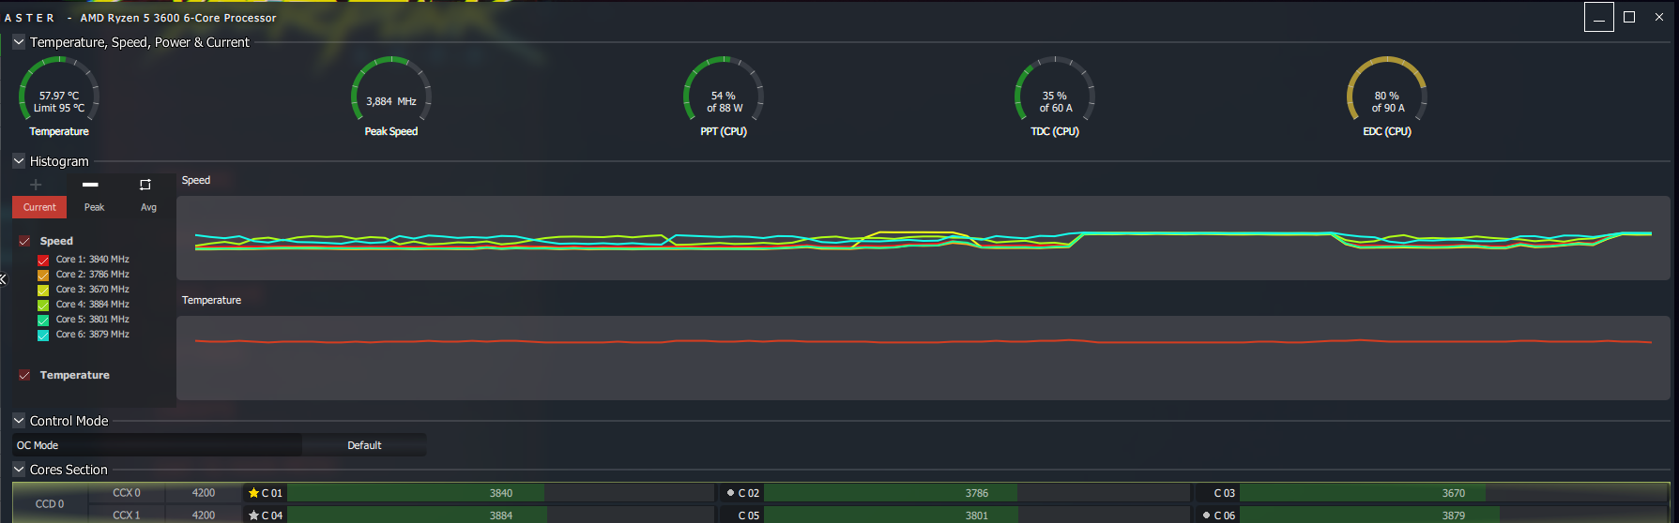
Task: Click the Core 1: 3840 MHz legend text
Action: coord(92,260)
